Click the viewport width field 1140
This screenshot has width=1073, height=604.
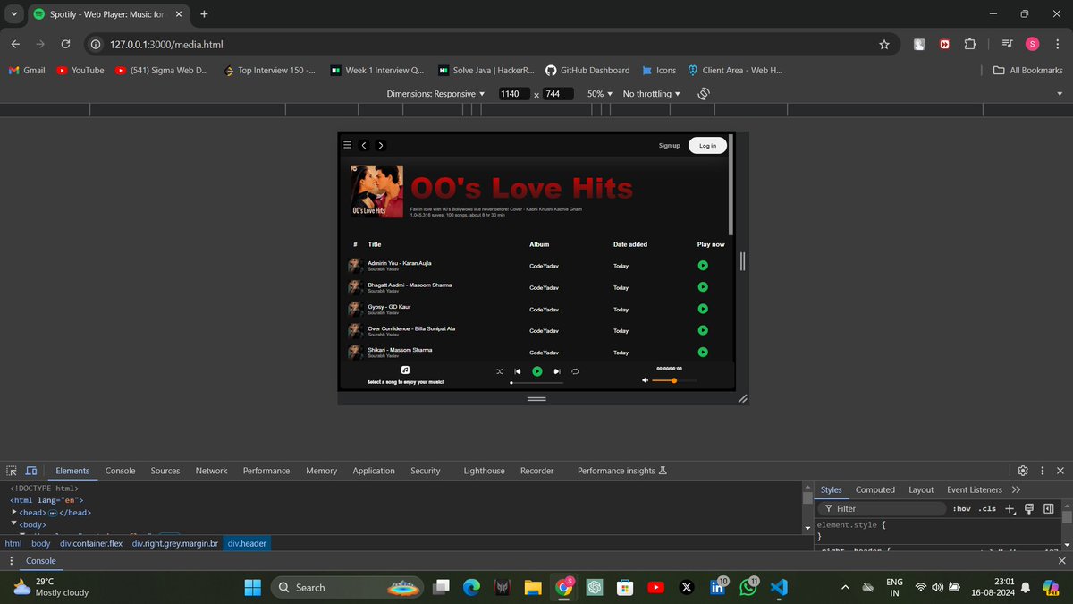[513, 94]
